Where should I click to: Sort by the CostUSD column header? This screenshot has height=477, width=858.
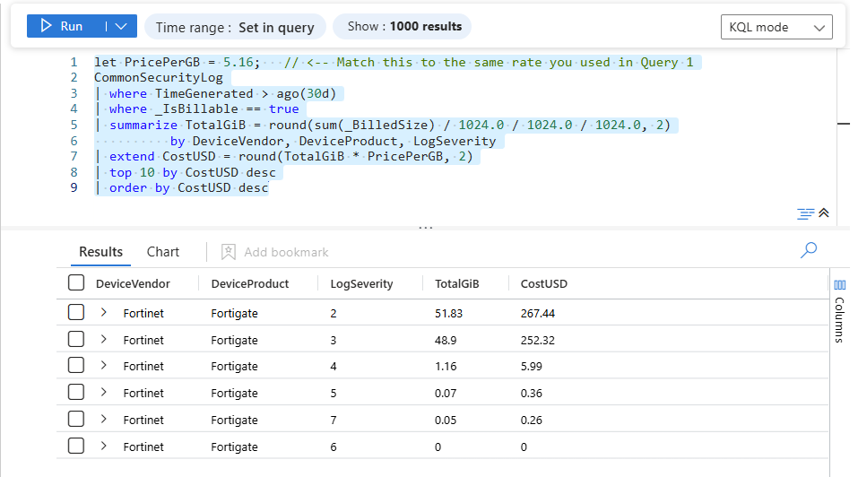543,283
